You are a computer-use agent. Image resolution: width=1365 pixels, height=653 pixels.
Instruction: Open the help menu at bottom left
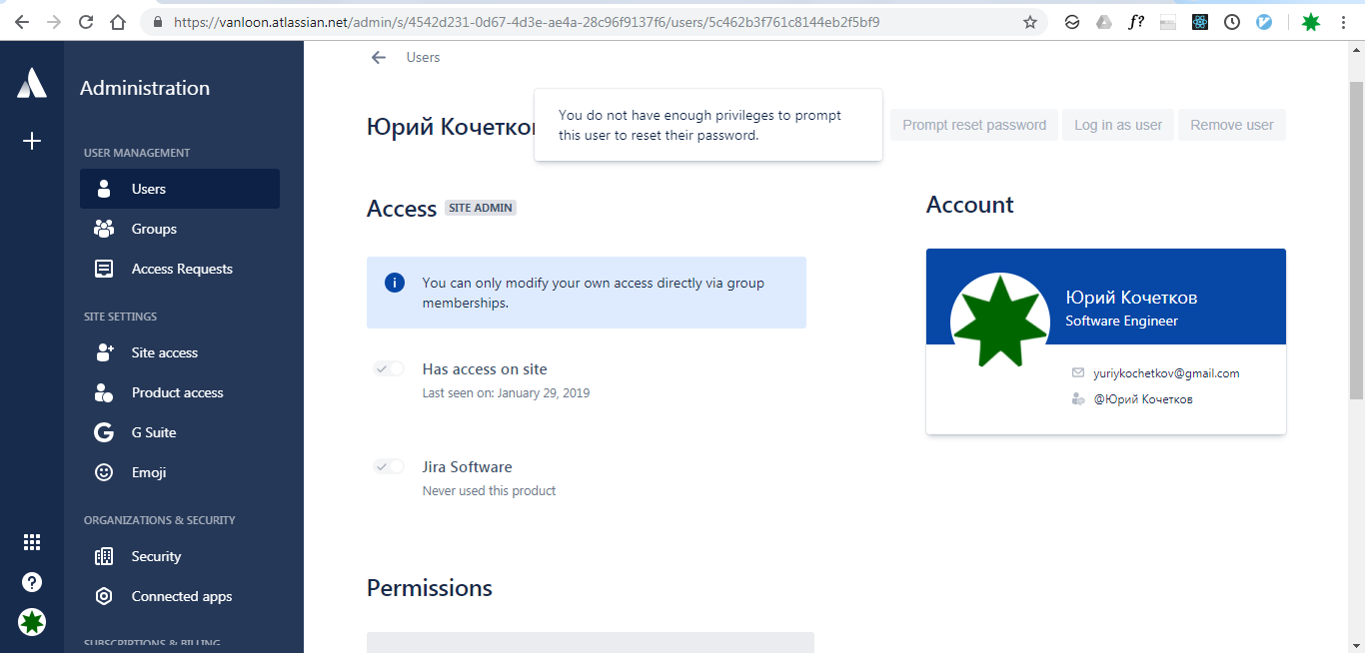[32, 581]
